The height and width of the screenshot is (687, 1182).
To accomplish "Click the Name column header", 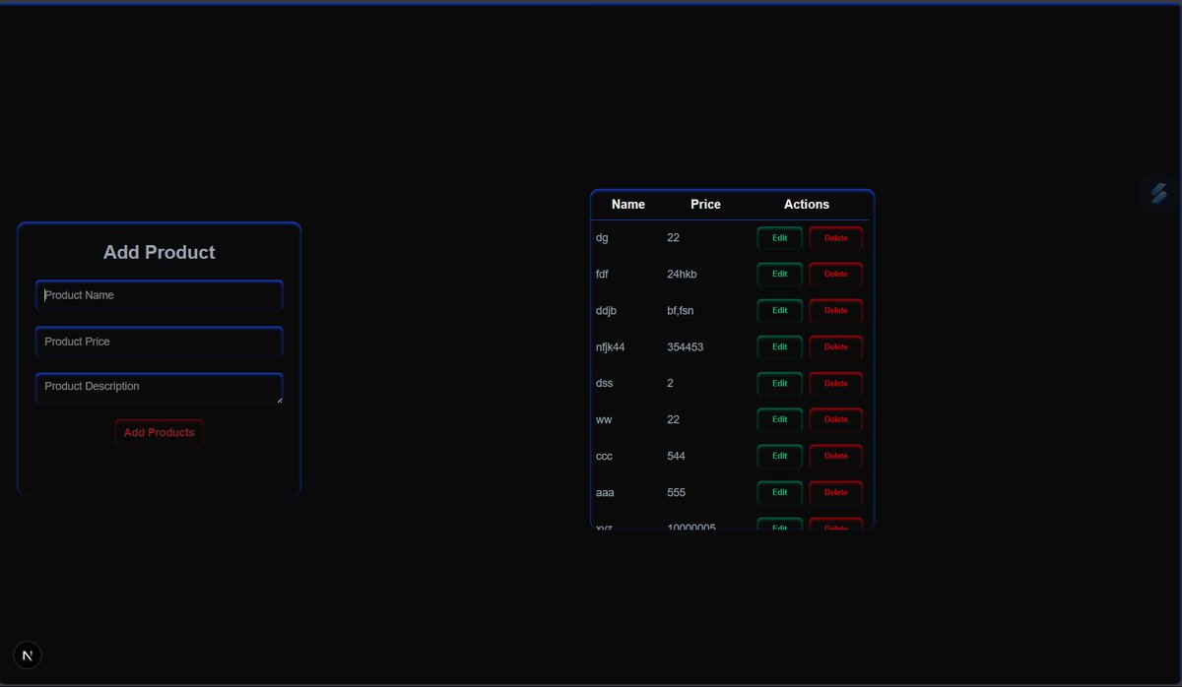I will tap(628, 205).
